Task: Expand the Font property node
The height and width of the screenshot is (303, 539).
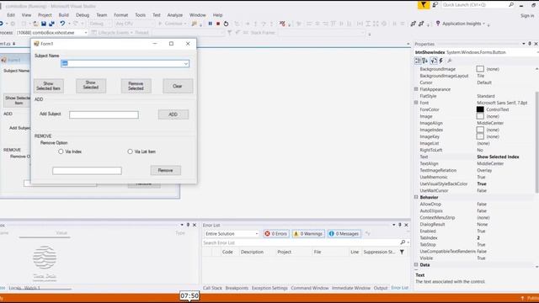Action: click(x=416, y=103)
